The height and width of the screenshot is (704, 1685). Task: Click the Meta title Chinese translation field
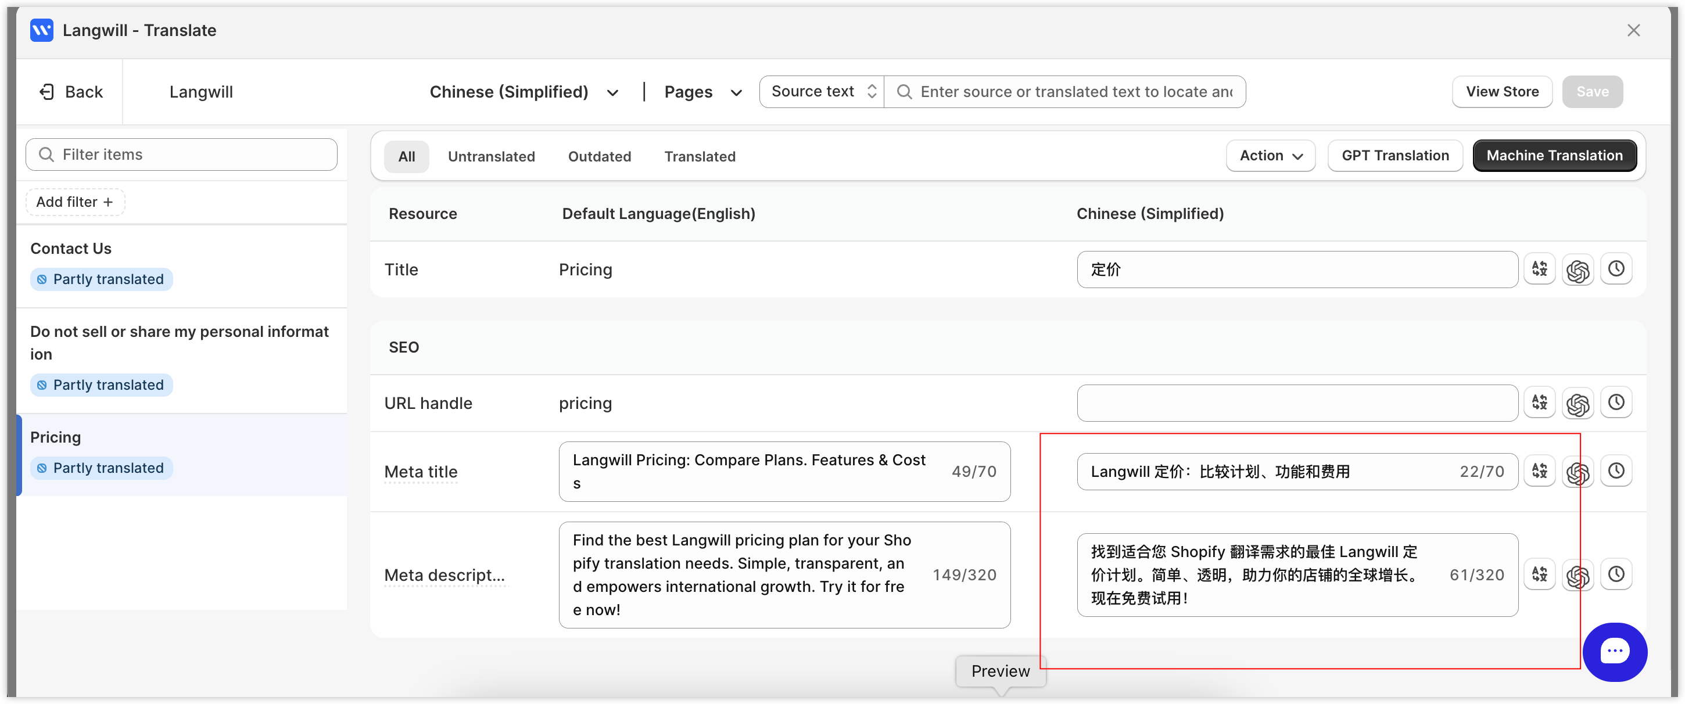[1297, 471]
